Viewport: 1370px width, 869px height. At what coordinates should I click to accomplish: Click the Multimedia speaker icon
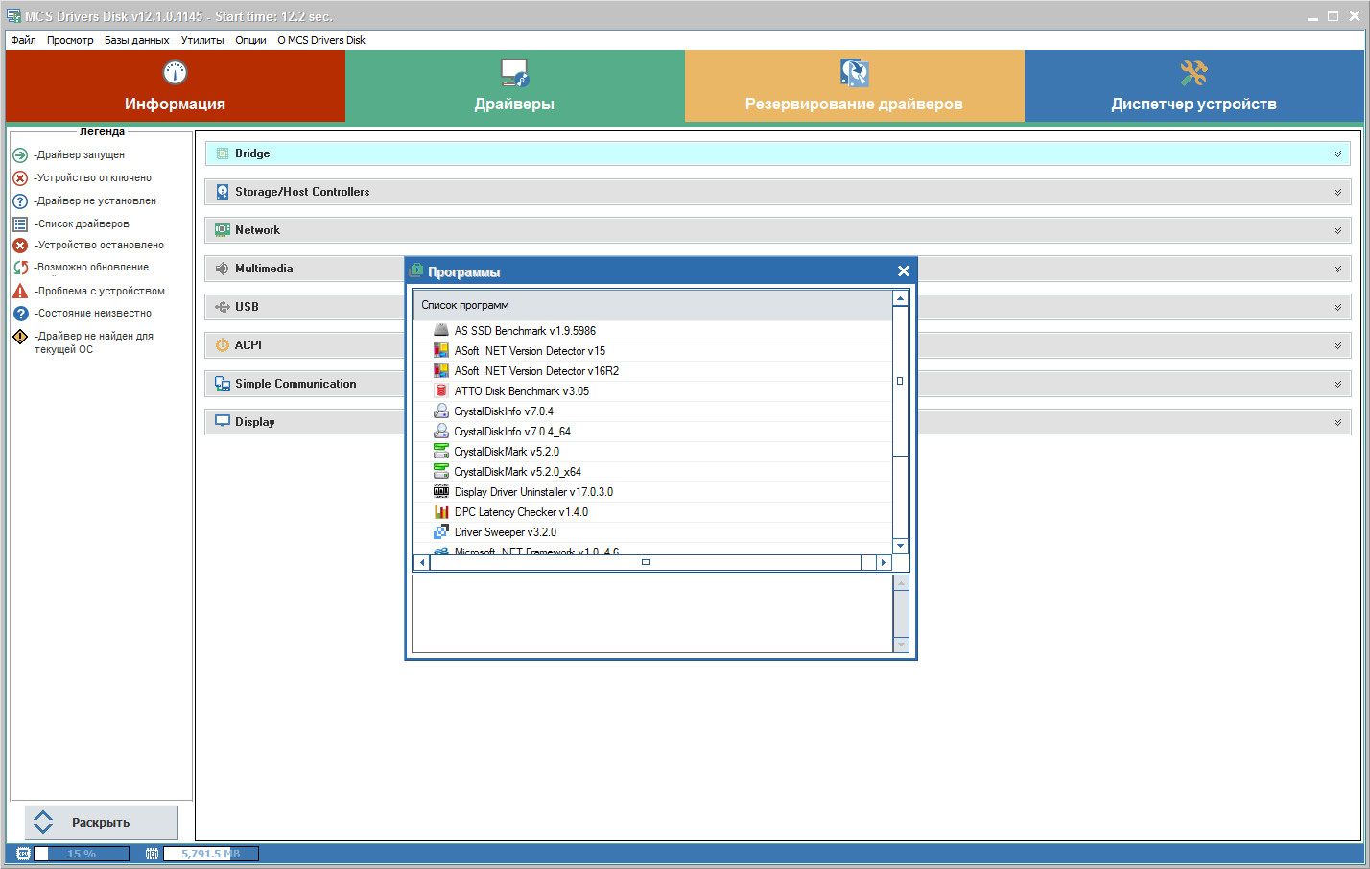click(223, 269)
